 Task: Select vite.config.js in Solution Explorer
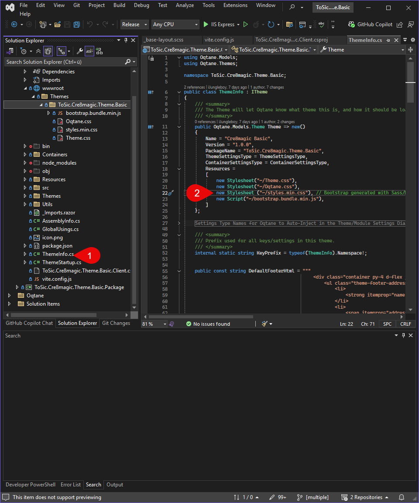(57, 279)
